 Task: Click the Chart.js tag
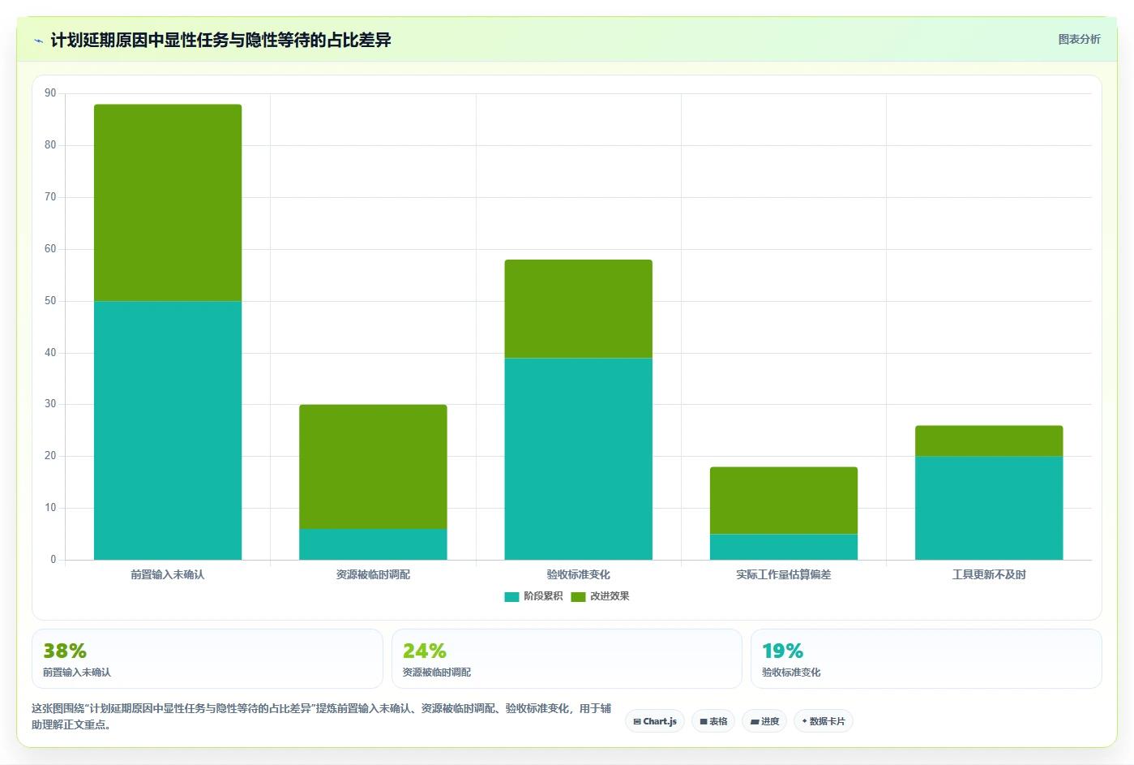[x=655, y=721]
